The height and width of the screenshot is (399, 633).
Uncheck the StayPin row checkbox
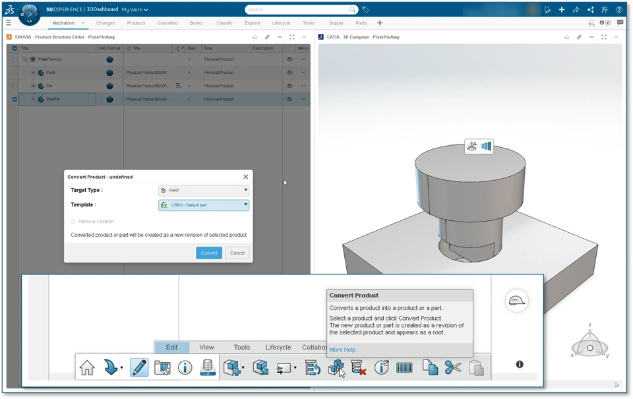coord(15,100)
